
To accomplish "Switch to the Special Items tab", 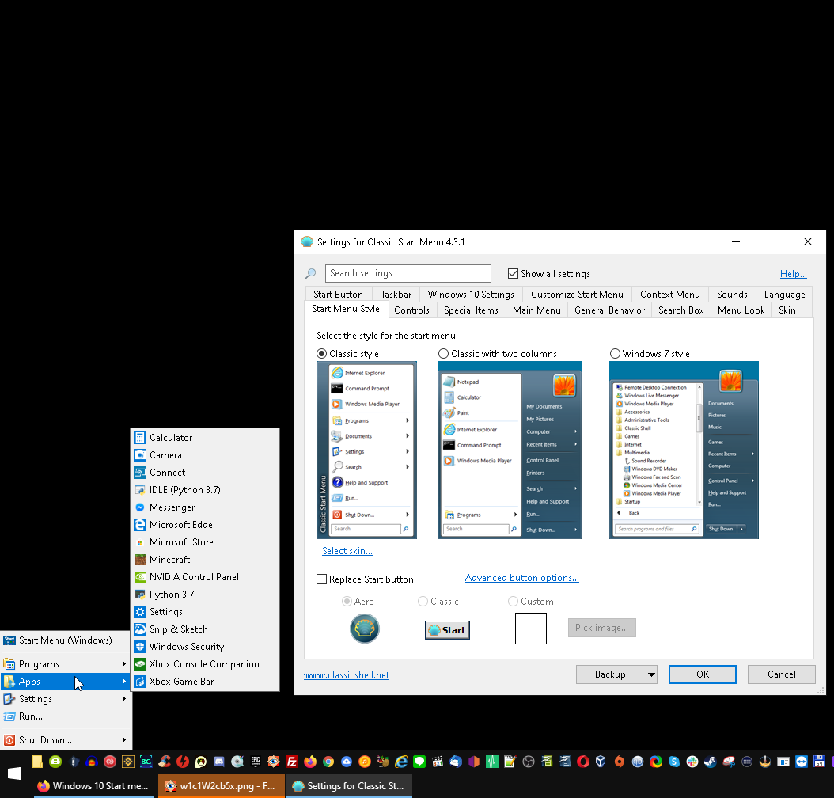I will click(x=472, y=310).
